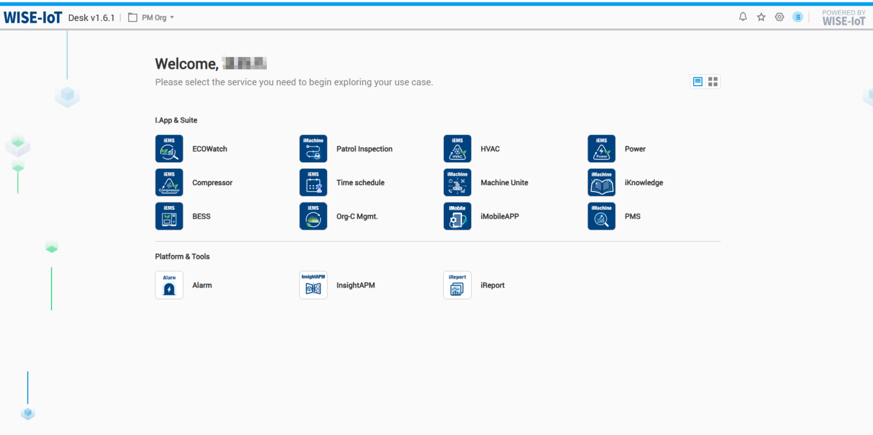Open the settings gear icon
The width and height of the screenshot is (873, 435).
pyautogui.click(x=780, y=17)
